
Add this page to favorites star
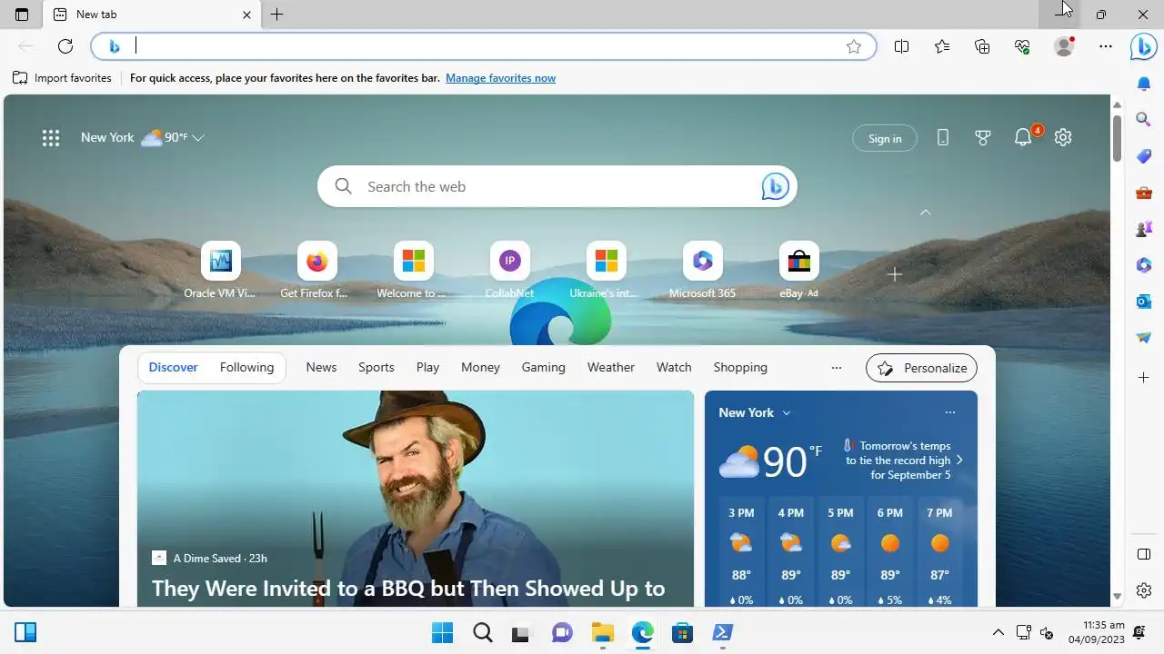pos(853,46)
